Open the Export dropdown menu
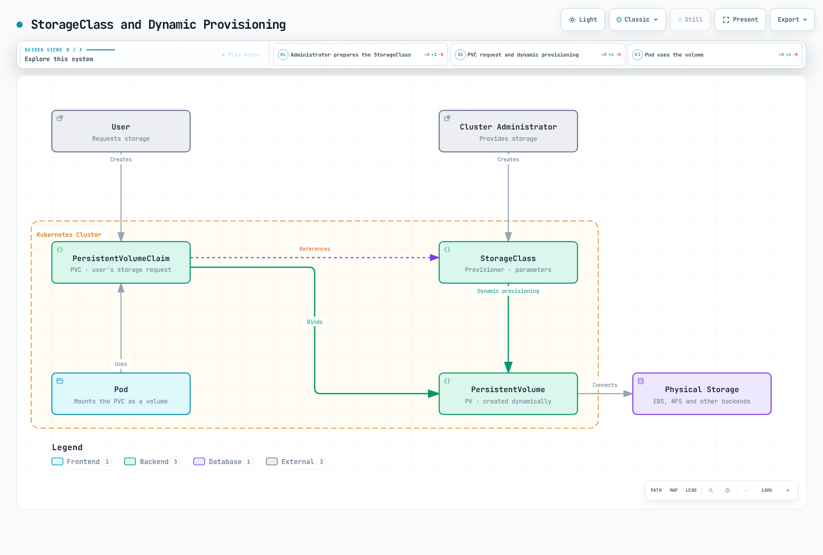The height and width of the screenshot is (555, 823). pos(792,20)
